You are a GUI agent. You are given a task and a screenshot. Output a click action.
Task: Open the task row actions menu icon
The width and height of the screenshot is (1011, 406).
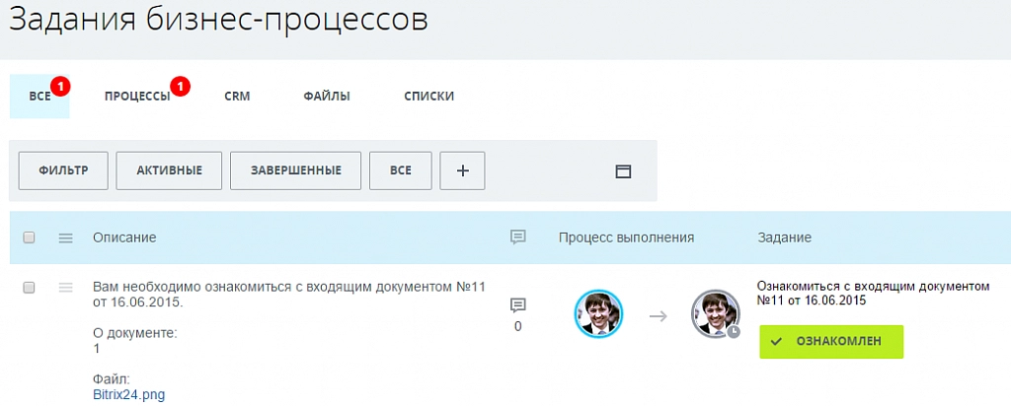tap(66, 287)
